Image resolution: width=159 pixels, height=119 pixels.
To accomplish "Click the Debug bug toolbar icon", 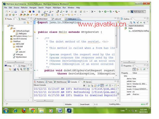I will click(100, 12).
